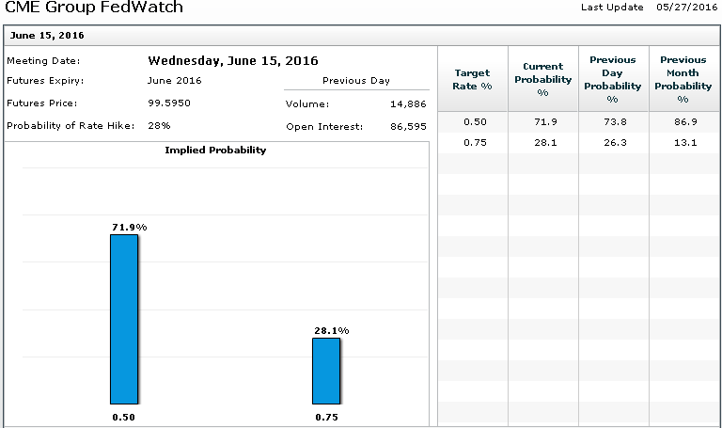
Task: Click the Previous Month Probability % header
Action: click(x=683, y=79)
